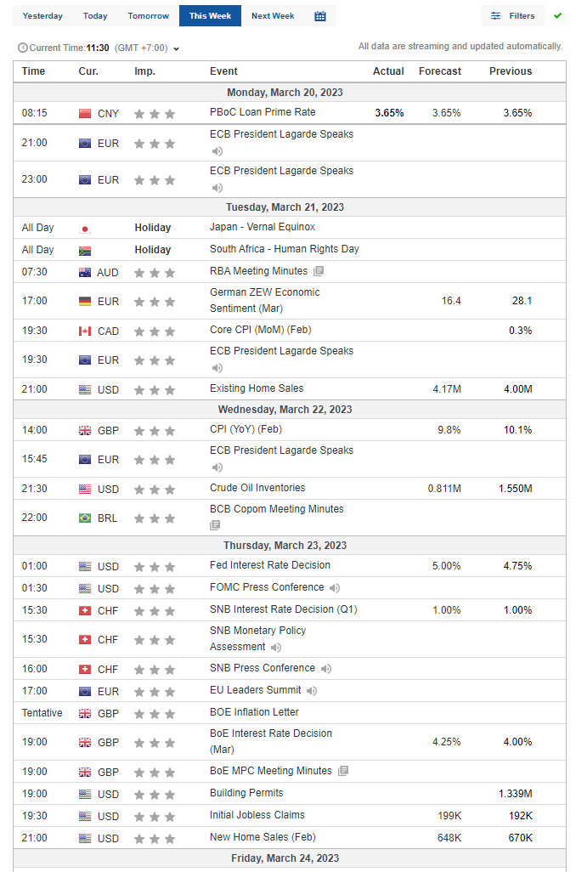Viewport: 576px width, 872px height.
Task: Open the Crude Oil Inventories event
Action: tap(257, 488)
